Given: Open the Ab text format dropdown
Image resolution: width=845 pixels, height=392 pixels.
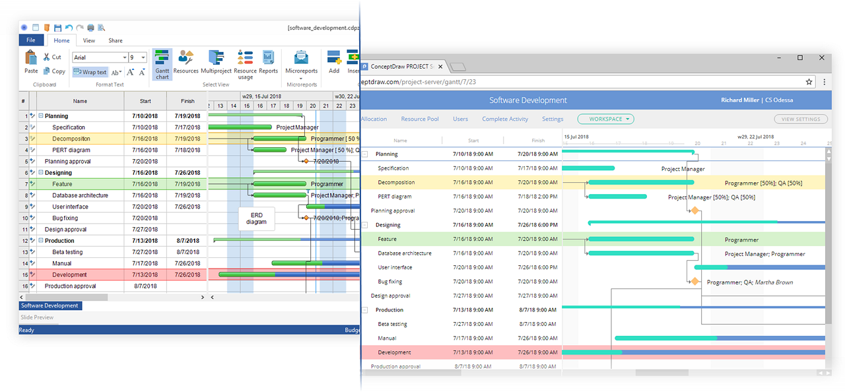Looking at the screenshot, I should [x=116, y=72].
